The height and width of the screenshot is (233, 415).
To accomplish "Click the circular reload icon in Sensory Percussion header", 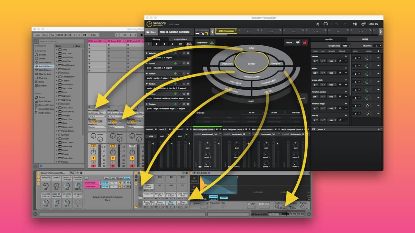I will pyautogui.click(x=326, y=24).
